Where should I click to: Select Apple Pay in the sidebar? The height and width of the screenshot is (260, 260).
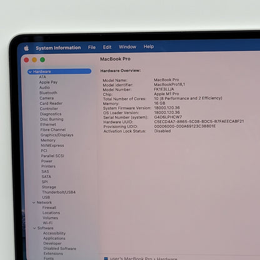(48, 82)
